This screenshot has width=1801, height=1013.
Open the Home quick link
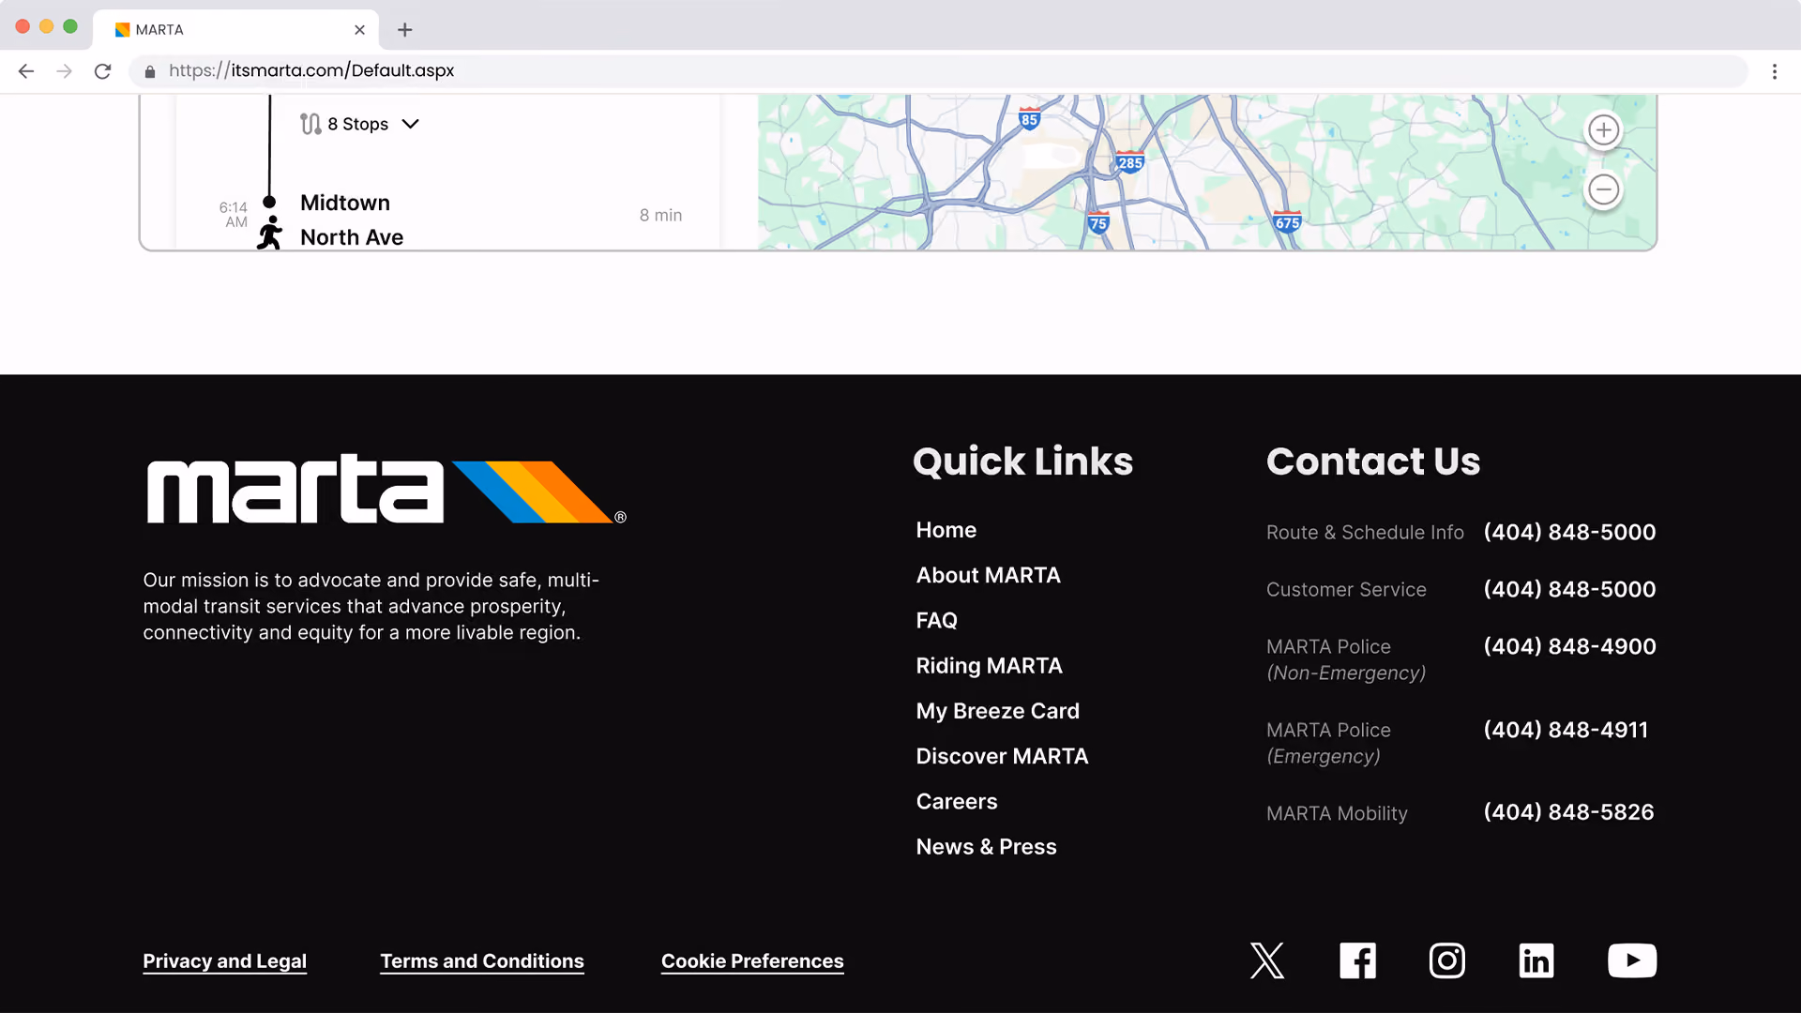pyautogui.click(x=946, y=530)
